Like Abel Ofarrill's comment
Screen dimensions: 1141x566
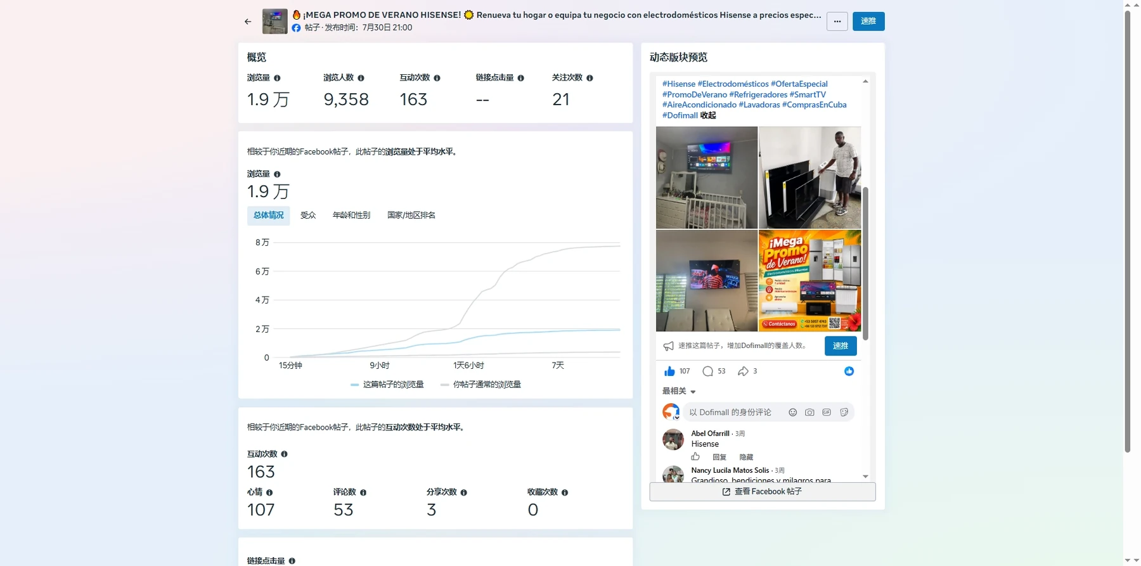(695, 457)
